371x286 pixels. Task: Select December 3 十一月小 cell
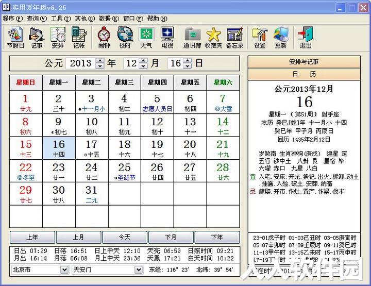pyautogui.click(x=92, y=102)
